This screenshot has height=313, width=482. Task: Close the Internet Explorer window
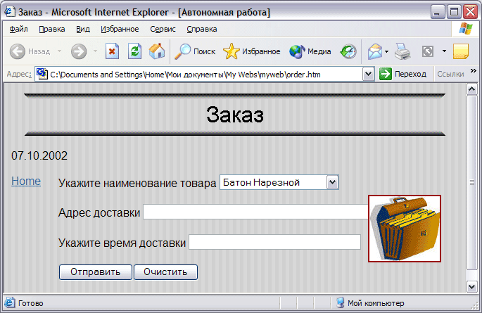[470, 12]
